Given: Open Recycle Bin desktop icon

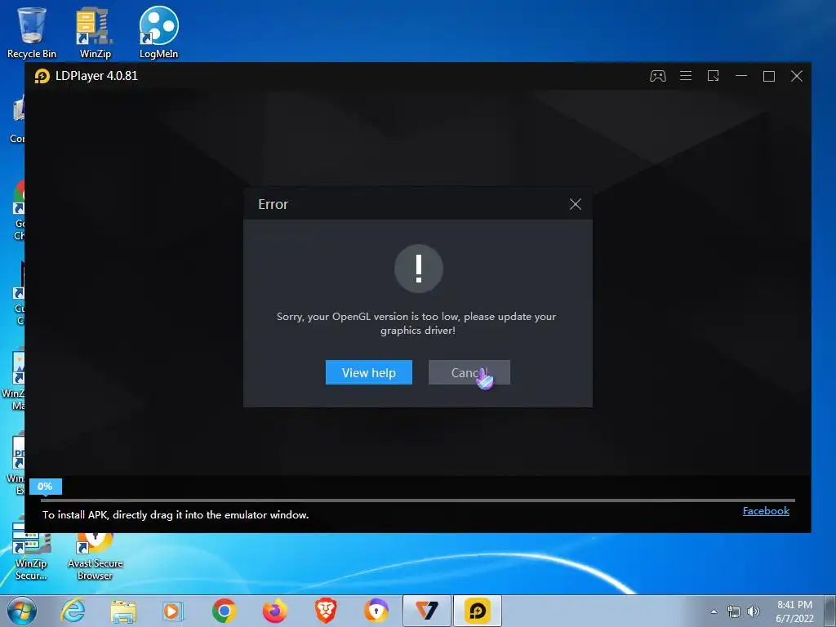Looking at the screenshot, I should [31, 33].
